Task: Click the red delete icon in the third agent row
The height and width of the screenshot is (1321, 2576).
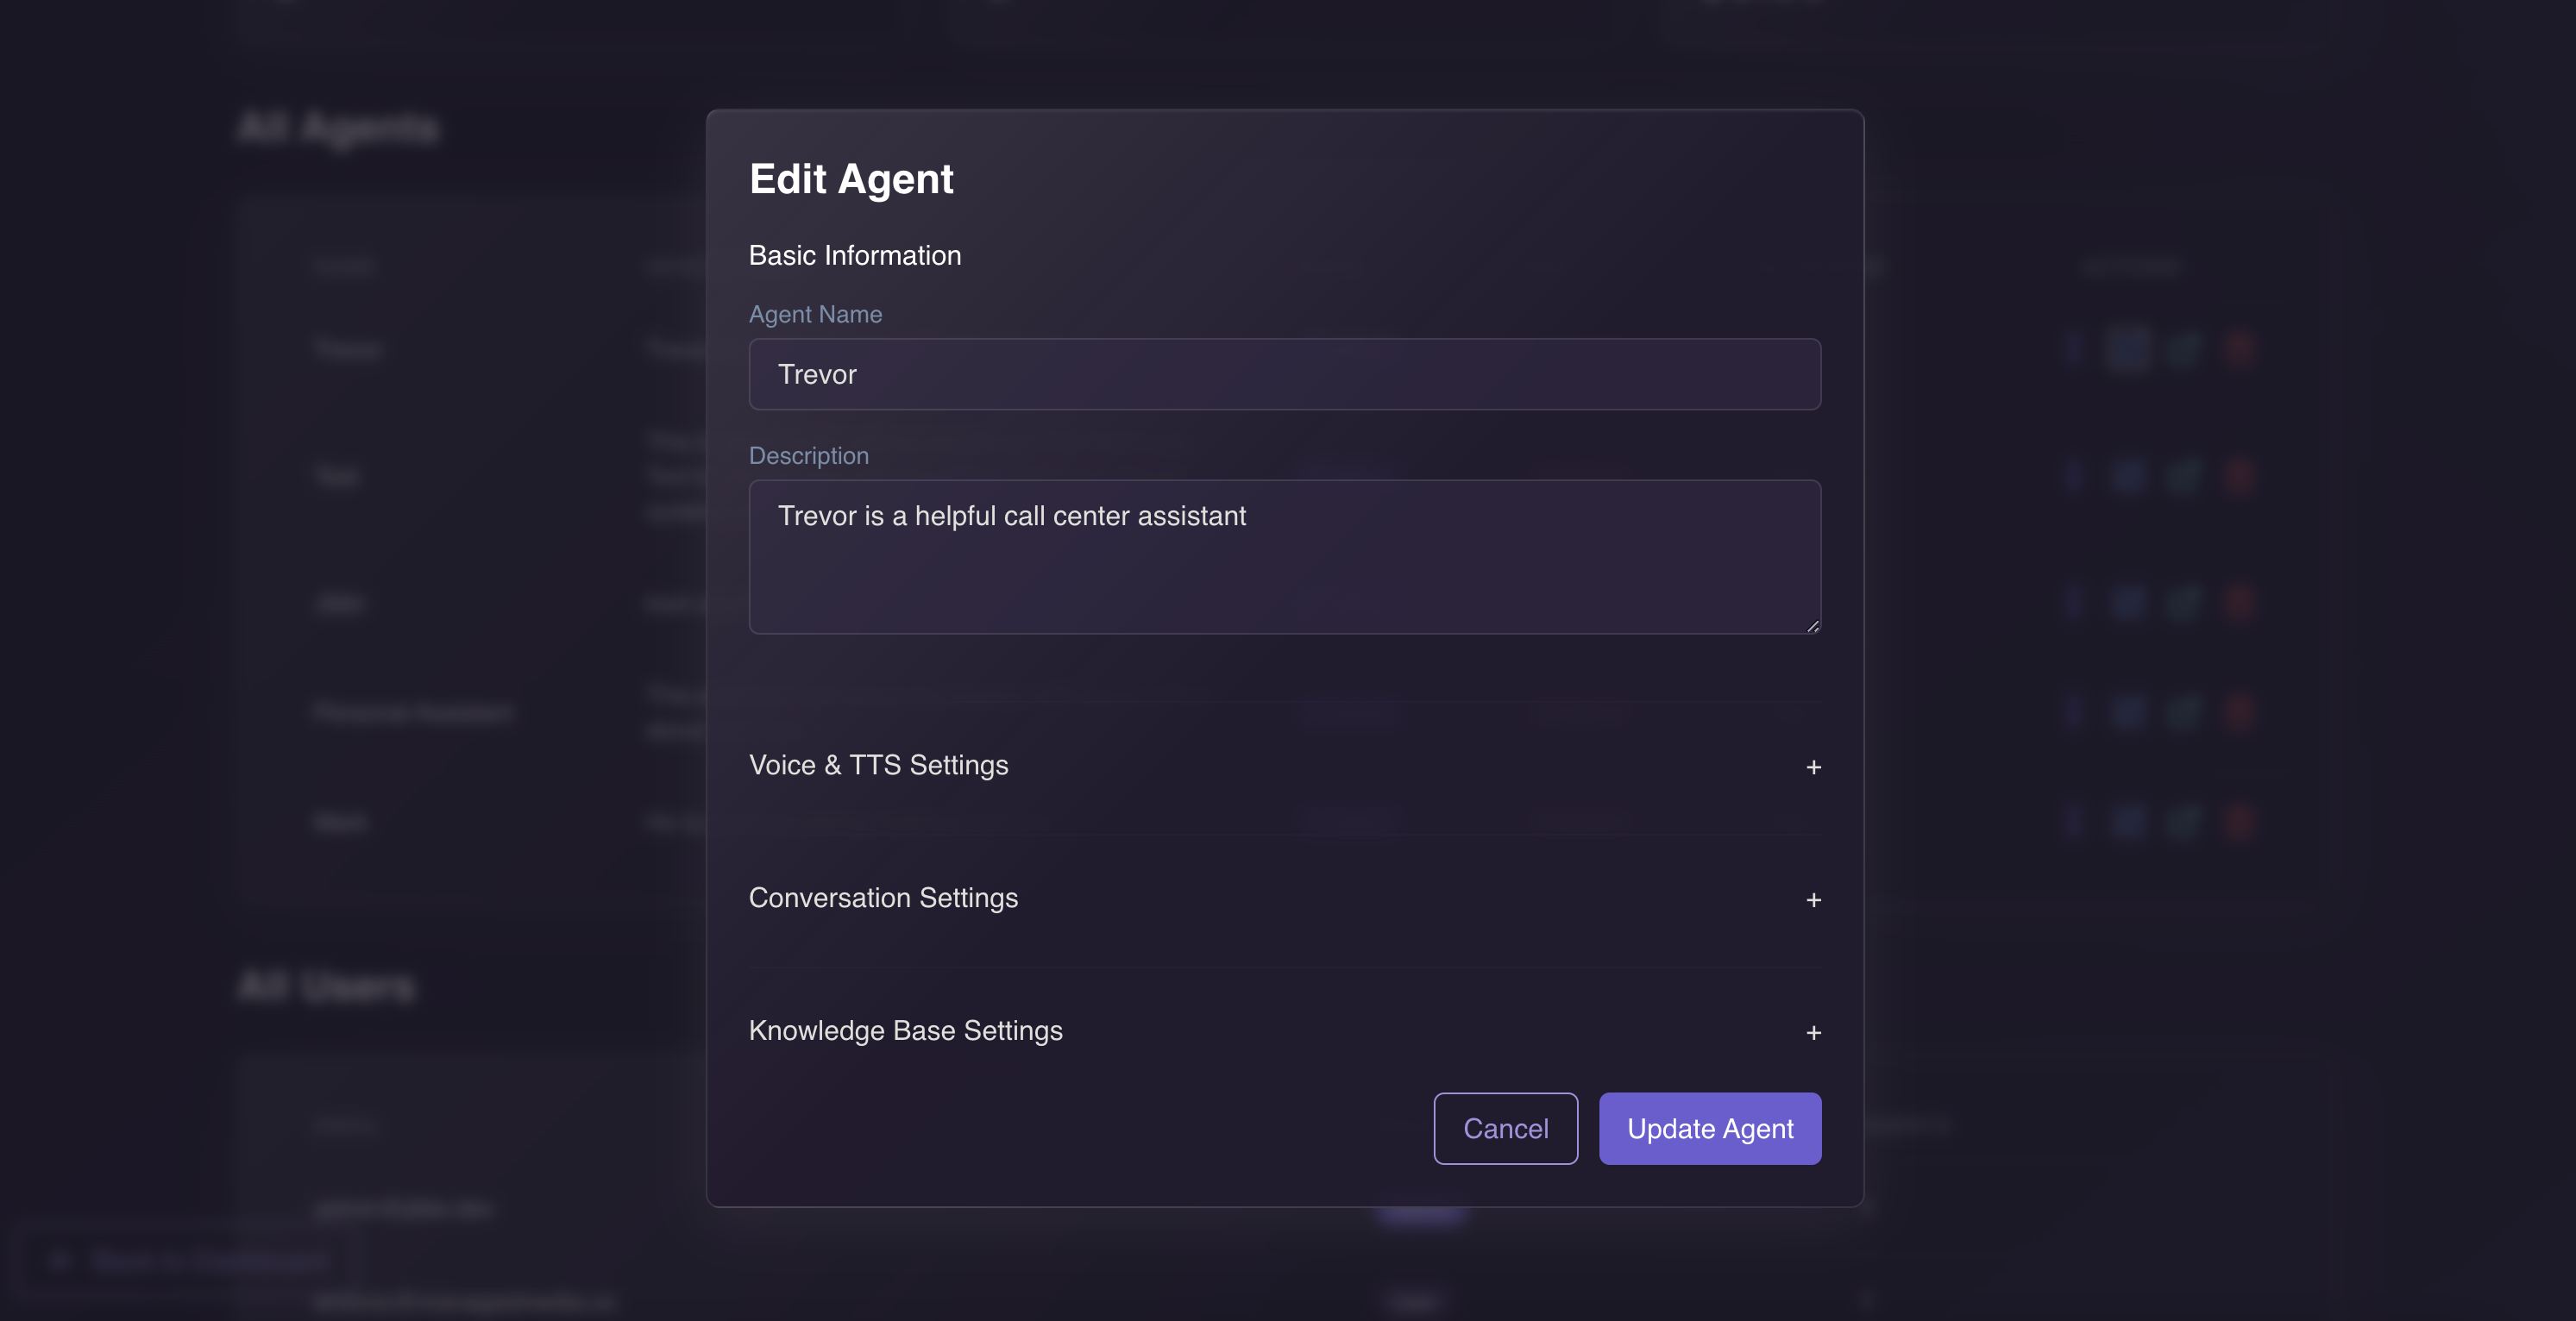Action: tap(2240, 604)
